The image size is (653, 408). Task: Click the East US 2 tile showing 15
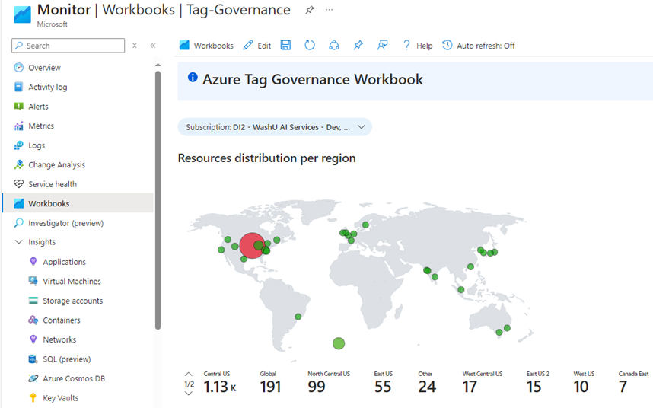click(537, 382)
